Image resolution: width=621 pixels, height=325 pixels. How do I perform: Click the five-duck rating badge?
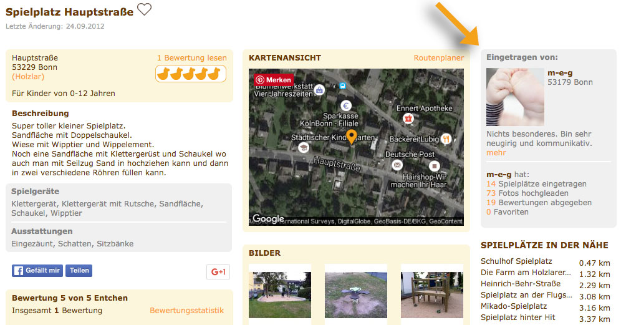tap(191, 74)
